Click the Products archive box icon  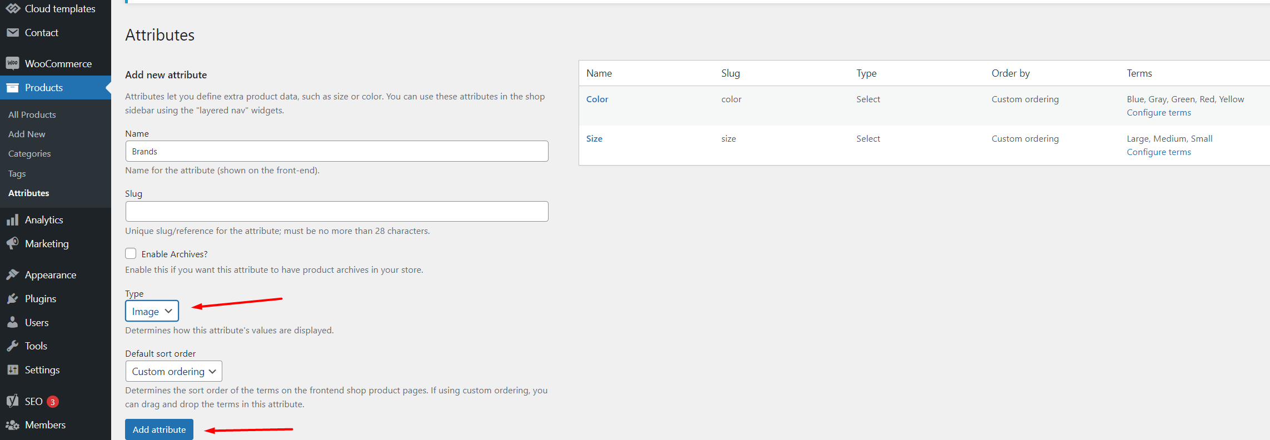tap(13, 88)
